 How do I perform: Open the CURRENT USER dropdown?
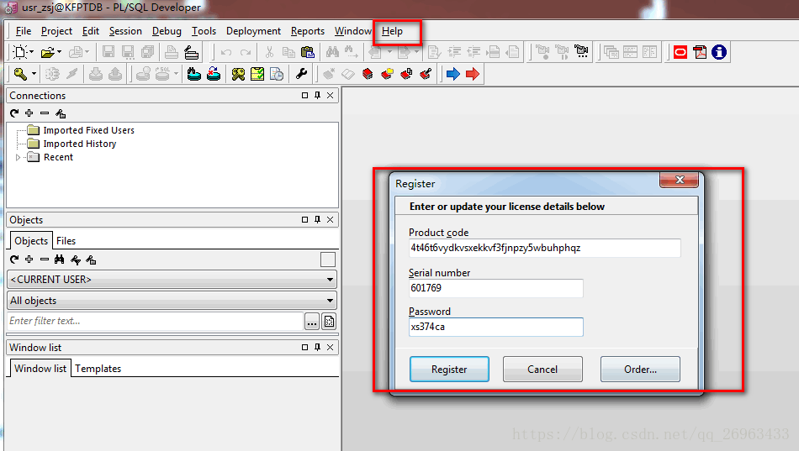point(172,280)
